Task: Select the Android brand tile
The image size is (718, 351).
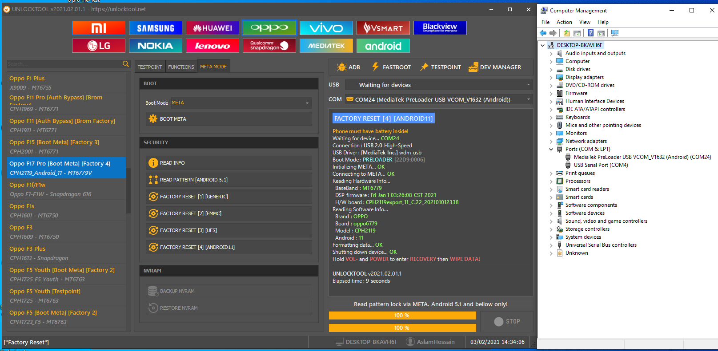Action: point(383,46)
